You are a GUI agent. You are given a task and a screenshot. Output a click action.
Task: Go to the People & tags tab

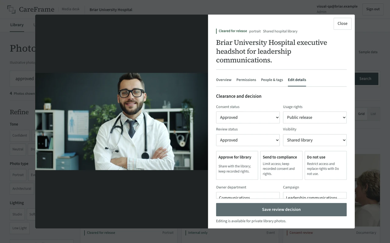272,80
